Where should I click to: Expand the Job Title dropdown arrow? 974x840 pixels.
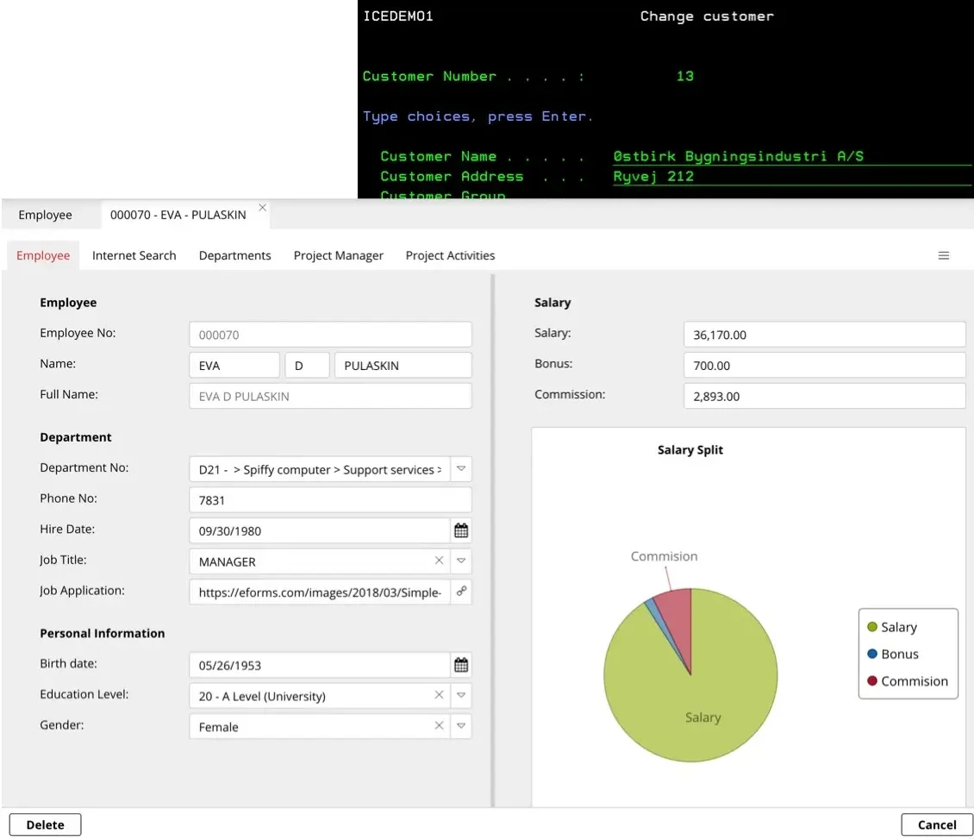[x=461, y=561]
